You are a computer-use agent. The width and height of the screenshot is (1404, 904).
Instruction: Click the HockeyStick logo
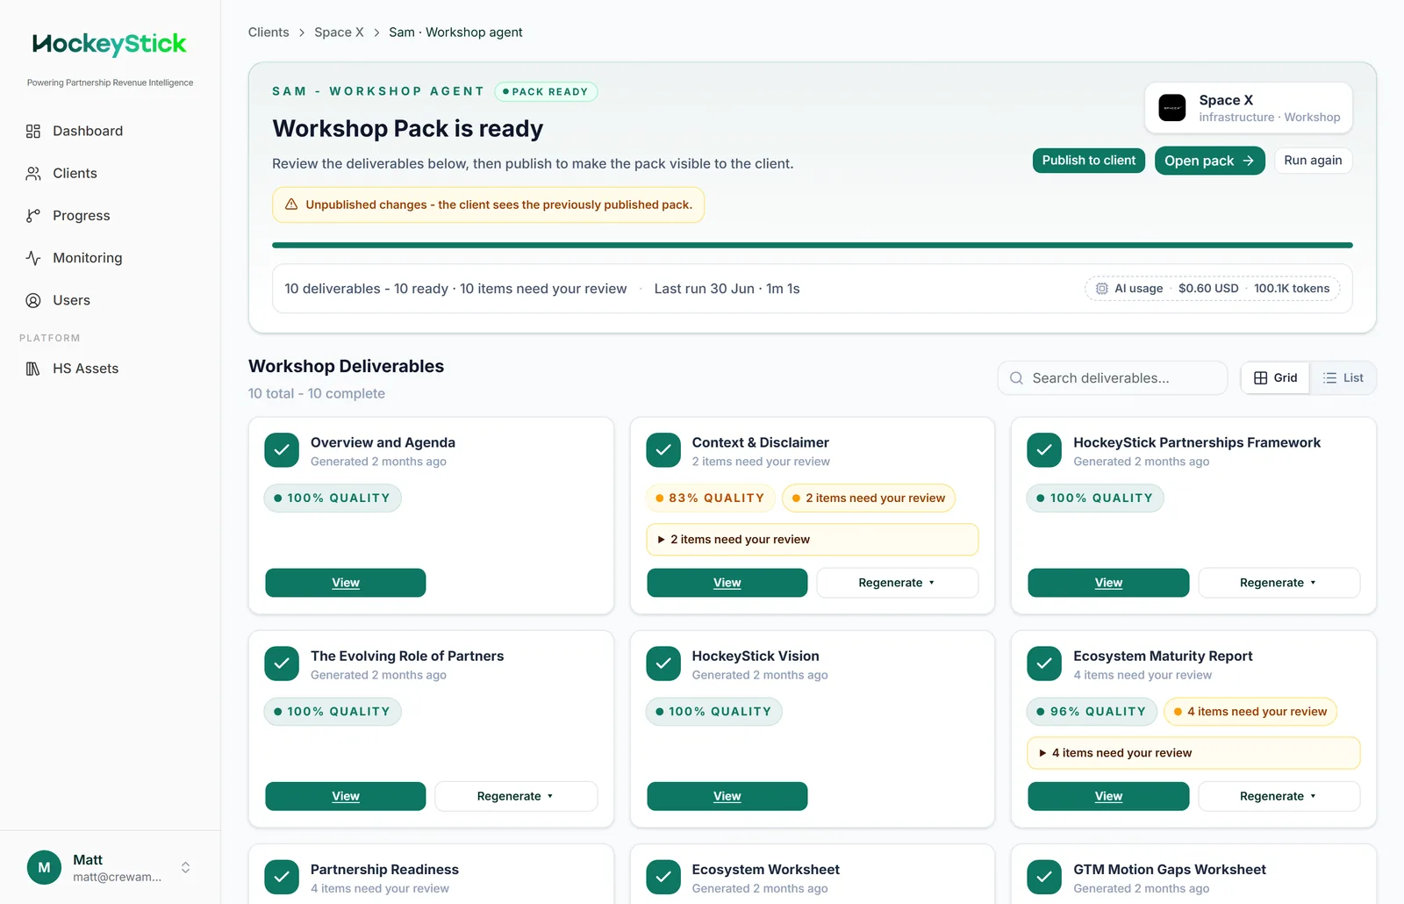pyautogui.click(x=110, y=44)
